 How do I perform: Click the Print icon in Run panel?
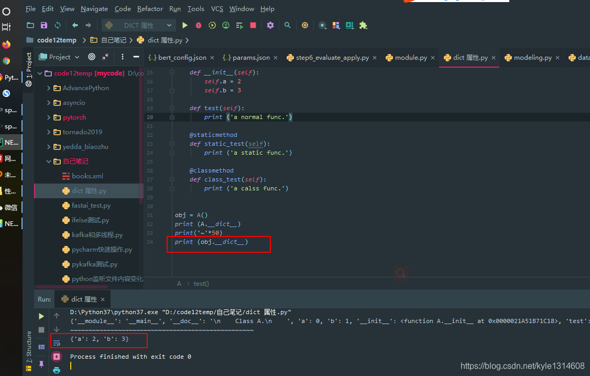point(57,370)
